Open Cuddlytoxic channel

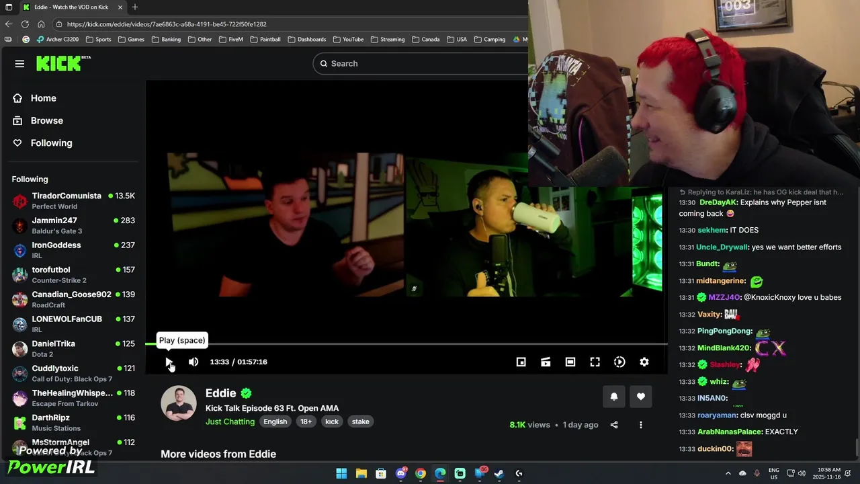[x=73, y=373]
